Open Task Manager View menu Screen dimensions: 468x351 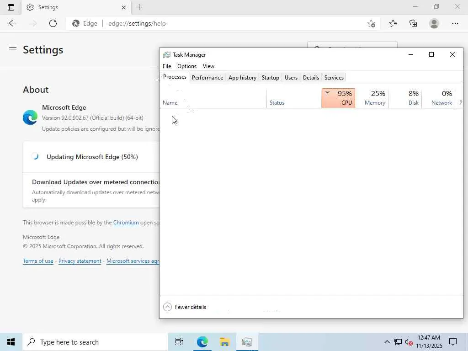(x=208, y=66)
